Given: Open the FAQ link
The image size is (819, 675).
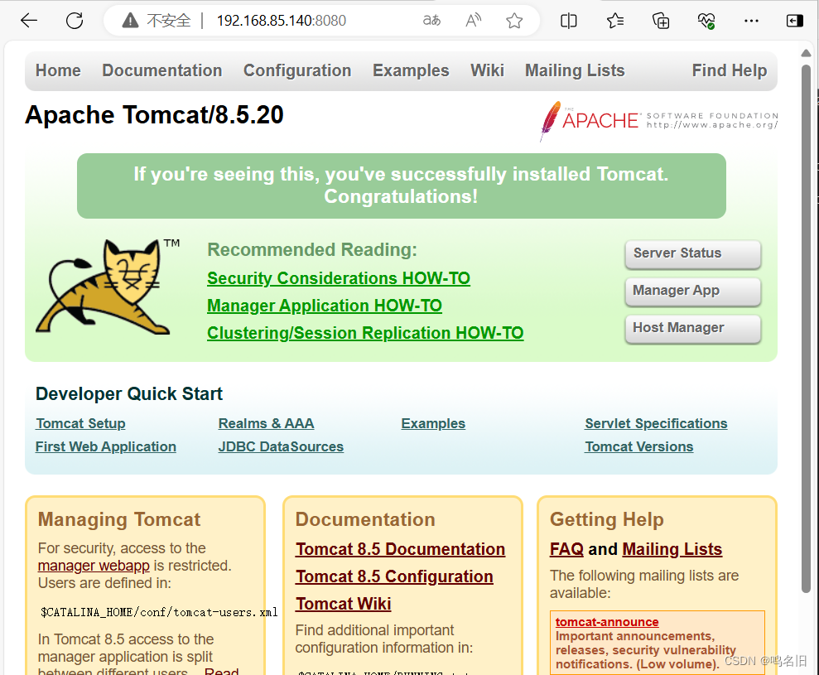Looking at the screenshot, I should pos(566,549).
